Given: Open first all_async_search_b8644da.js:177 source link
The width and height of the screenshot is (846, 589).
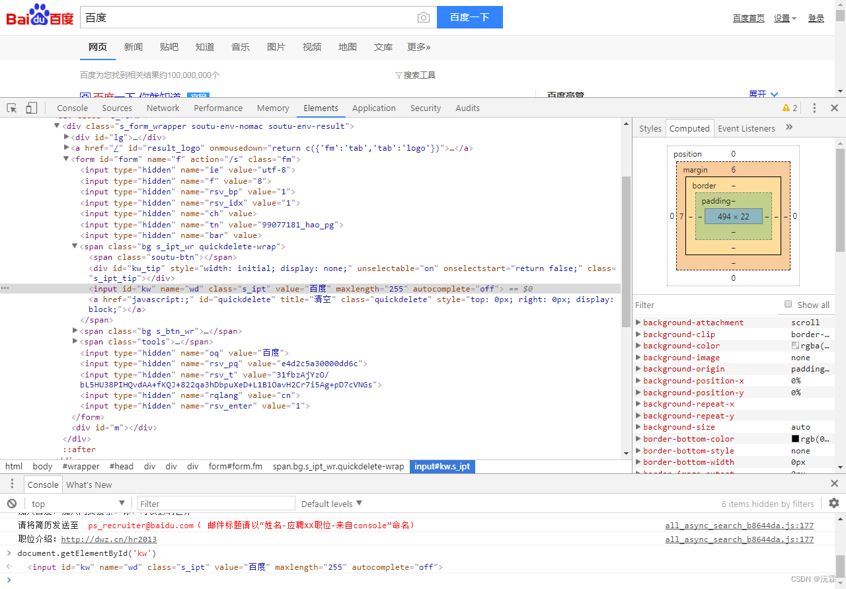Looking at the screenshot, I should 740,525.
